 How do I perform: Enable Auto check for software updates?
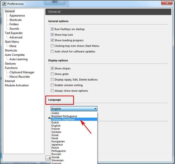(x=52, y=51)
